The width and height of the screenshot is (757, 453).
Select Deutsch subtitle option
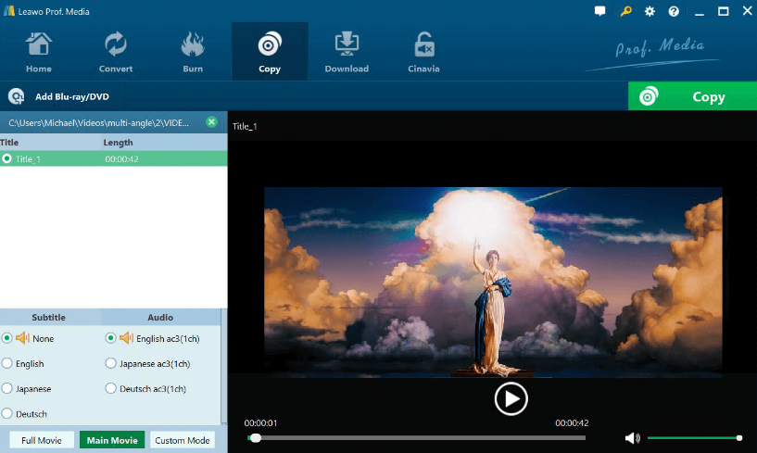pyautogui.click(x=7, y=414)
